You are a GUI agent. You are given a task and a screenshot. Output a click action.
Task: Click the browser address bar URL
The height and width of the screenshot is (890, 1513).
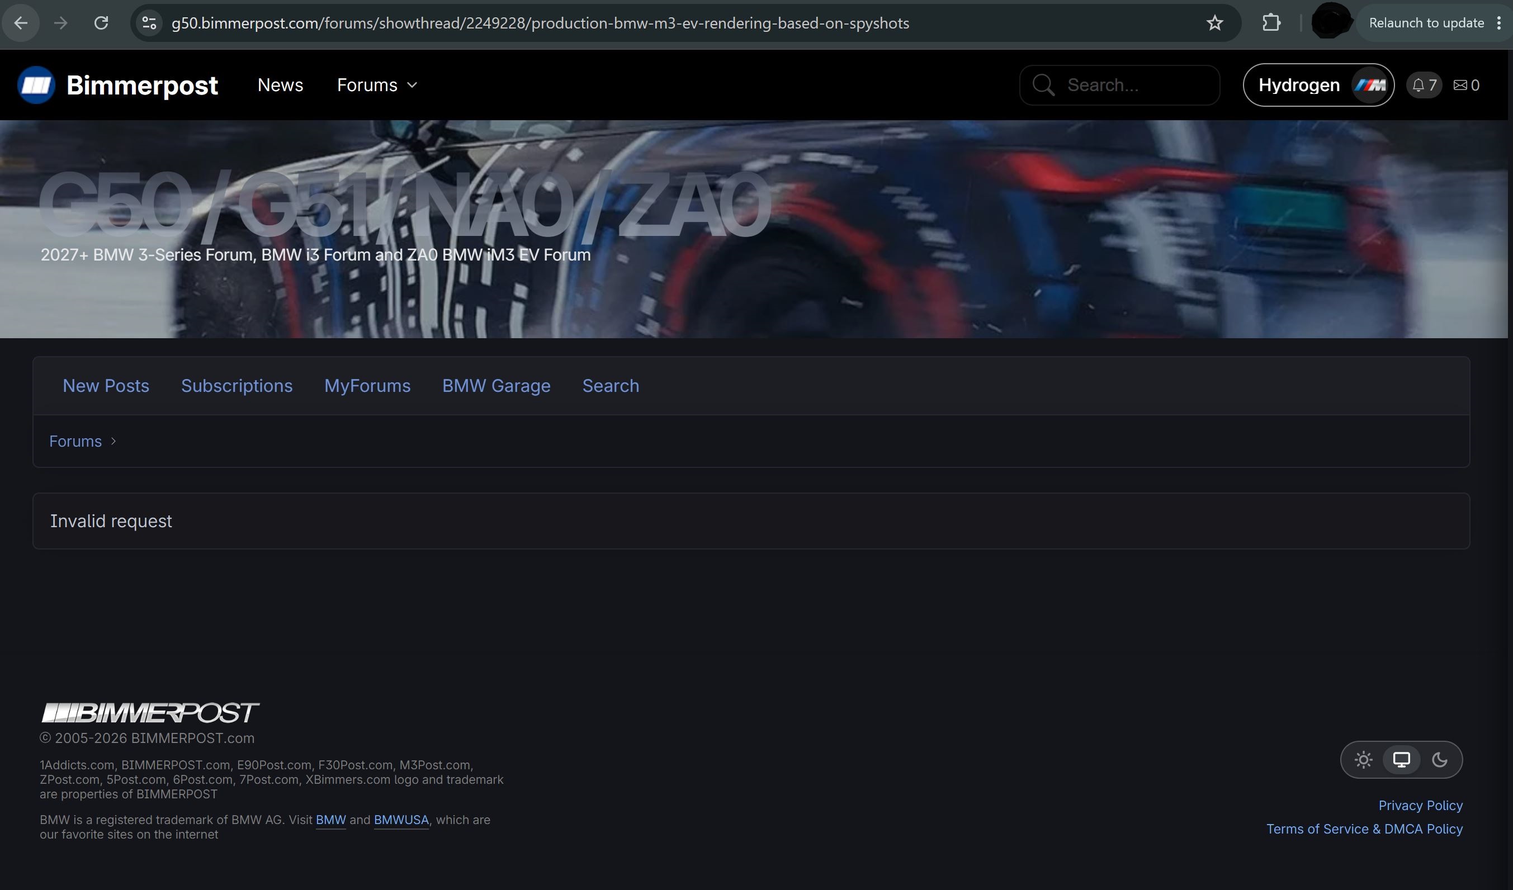coord(540,23)
